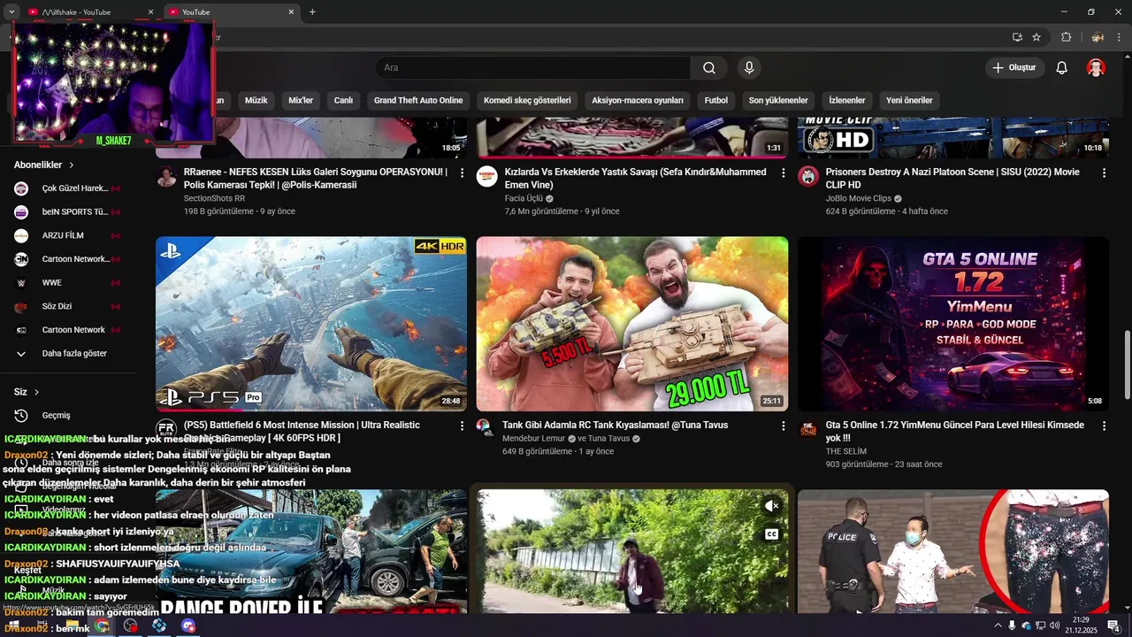Open Chrome three-dot menu
The width and height of the screenshot is (1132, 637).
1120,37
